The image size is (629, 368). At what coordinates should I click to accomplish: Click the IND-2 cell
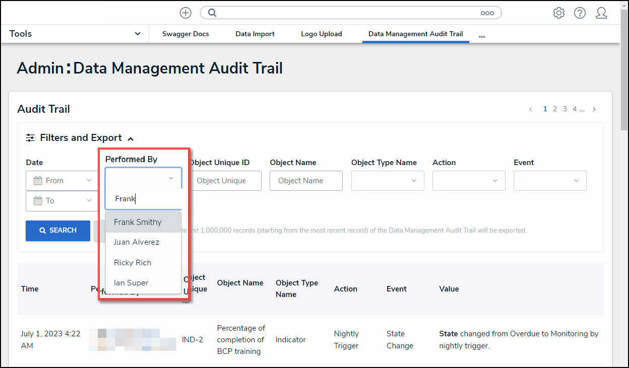point(193,340)
